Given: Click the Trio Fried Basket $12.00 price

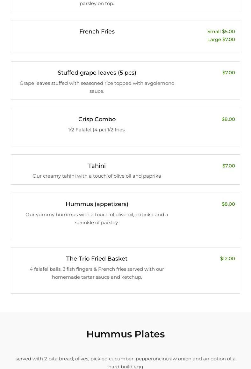Looking at the screenshot, I should pyautogui.click(x=227, y=258).
